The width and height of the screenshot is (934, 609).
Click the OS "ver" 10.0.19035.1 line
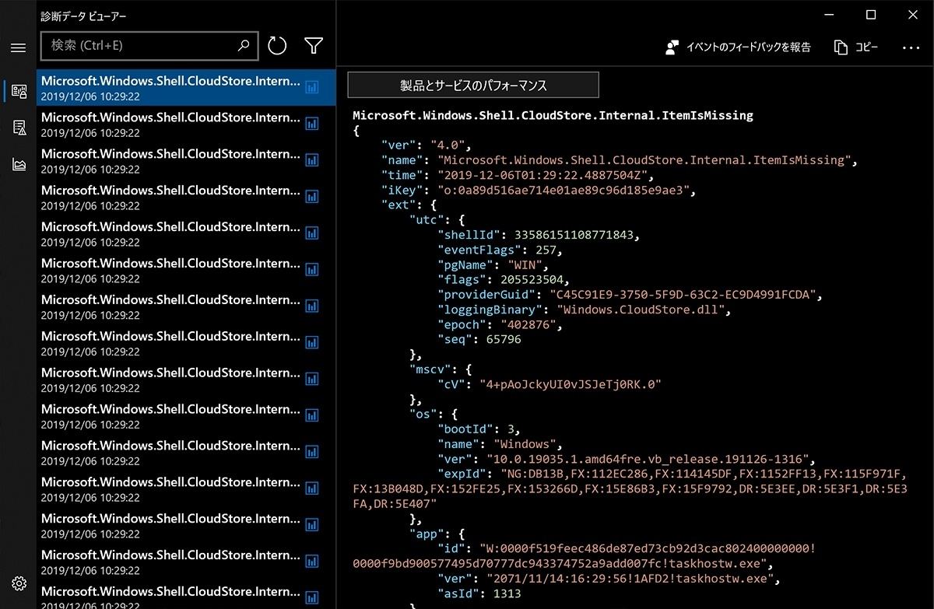[x=627, y=459]
